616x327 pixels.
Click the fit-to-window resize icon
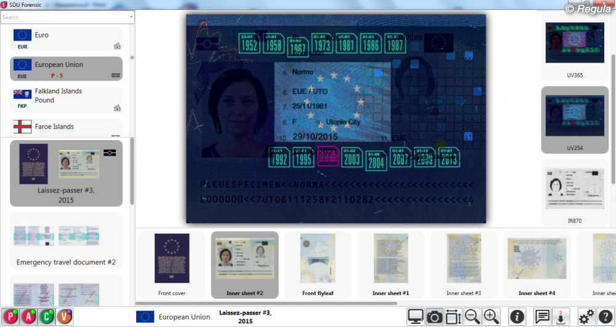coord(453,317)
